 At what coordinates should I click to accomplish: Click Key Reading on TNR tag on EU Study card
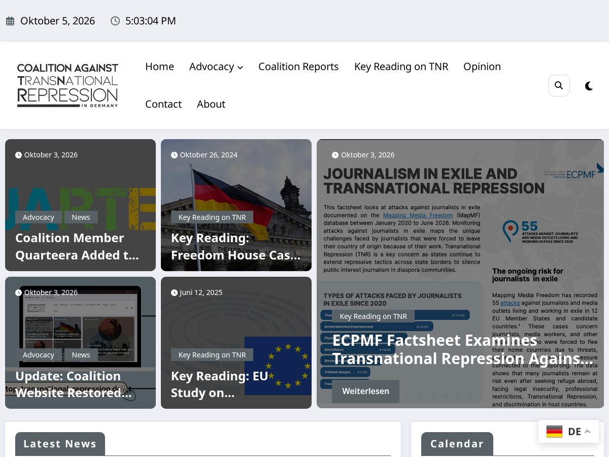coord(212,355)
